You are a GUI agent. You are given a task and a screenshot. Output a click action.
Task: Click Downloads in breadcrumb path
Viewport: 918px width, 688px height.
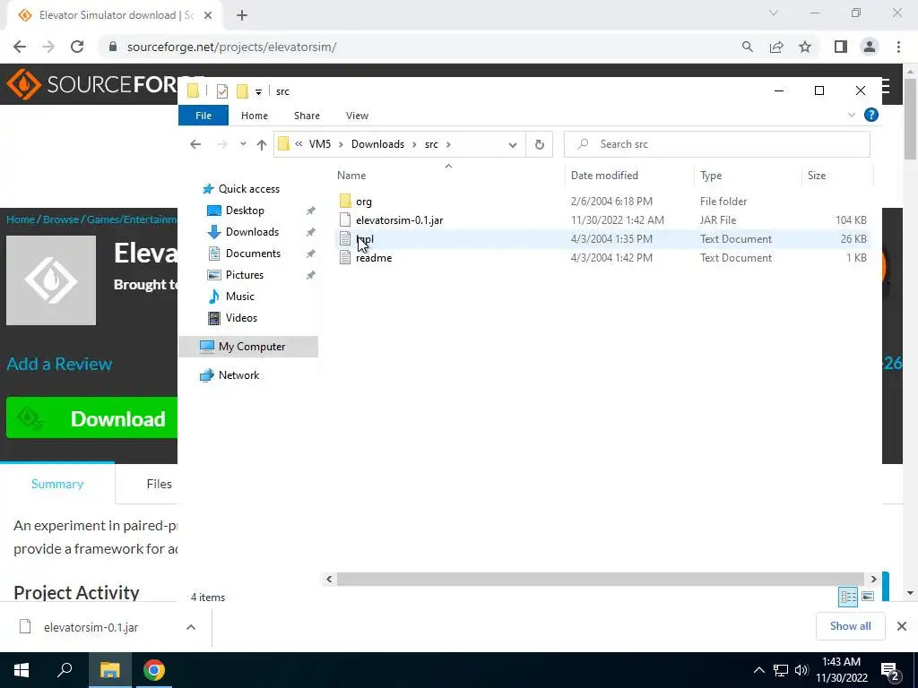point(377,144)
